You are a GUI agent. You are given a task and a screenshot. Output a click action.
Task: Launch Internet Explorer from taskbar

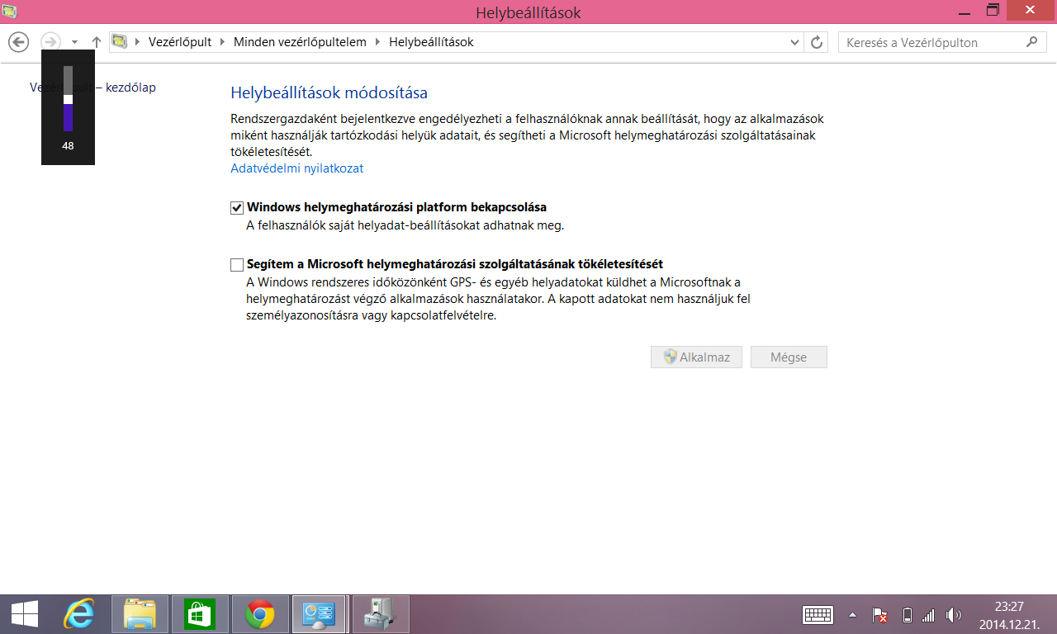pyautogui.click(x=79, y=615)
